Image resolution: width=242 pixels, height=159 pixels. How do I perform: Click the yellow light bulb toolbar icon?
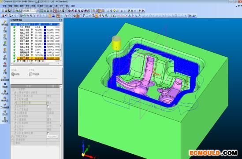pos(114,11)
